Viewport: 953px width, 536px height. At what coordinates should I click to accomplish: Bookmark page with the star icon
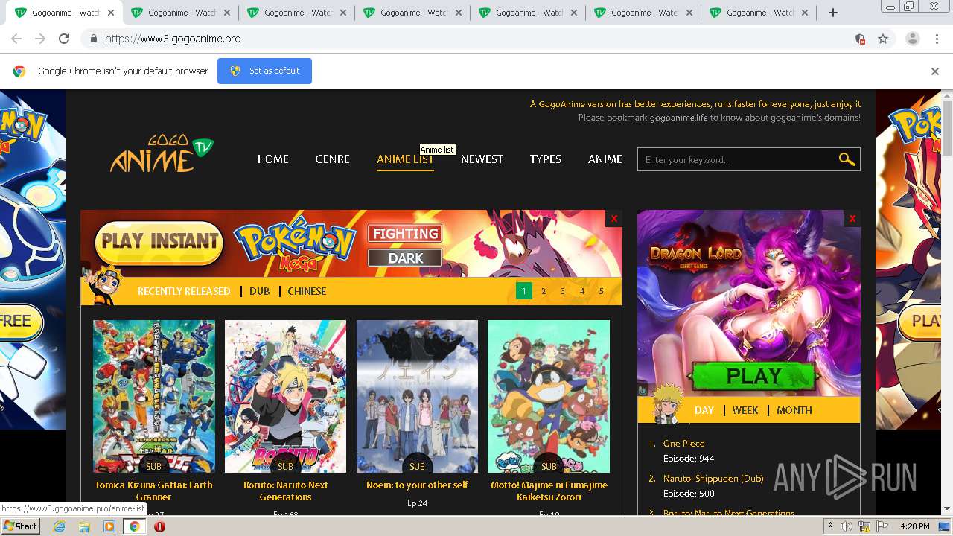(883, 39)
